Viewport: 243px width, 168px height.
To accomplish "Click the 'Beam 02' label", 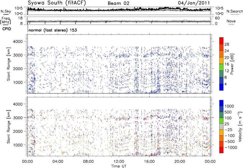I will coord(118,3).
